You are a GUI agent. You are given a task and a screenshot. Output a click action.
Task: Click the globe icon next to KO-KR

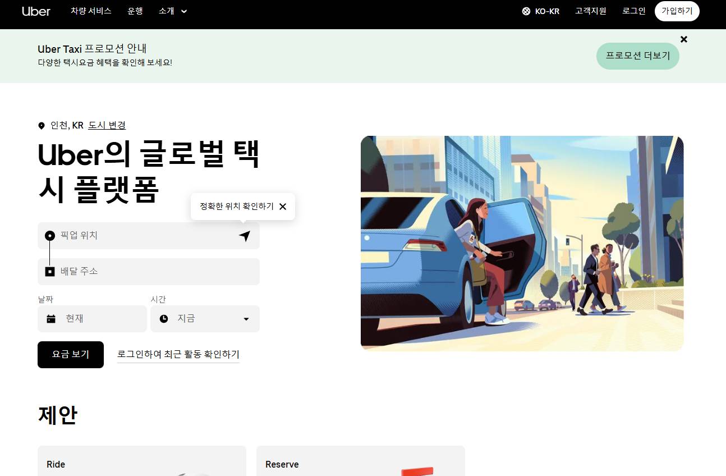point(526,11)
